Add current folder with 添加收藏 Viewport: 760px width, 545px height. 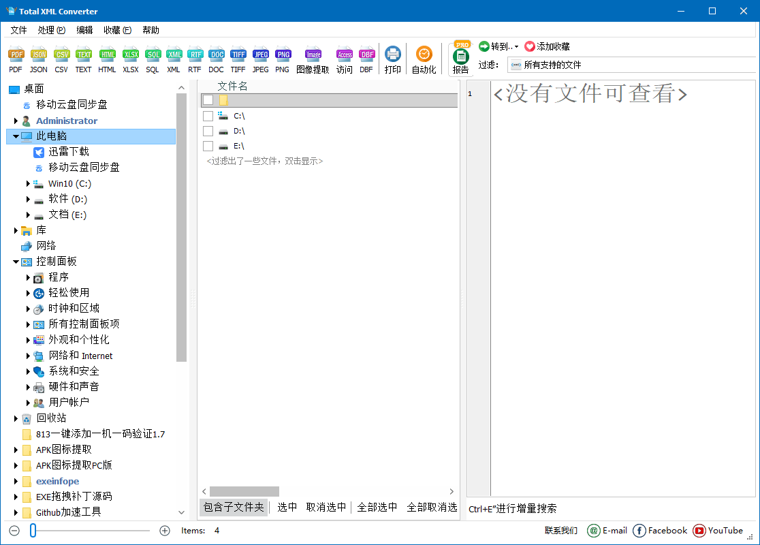pyautogui.click(x=548, y=46)
